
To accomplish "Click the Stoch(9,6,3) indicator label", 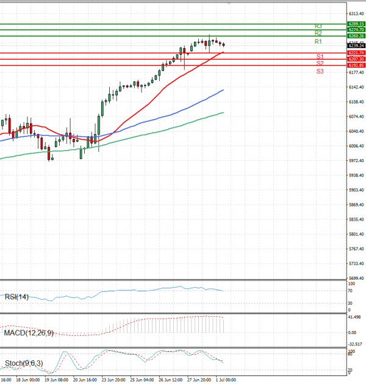I will click(24, 363).
